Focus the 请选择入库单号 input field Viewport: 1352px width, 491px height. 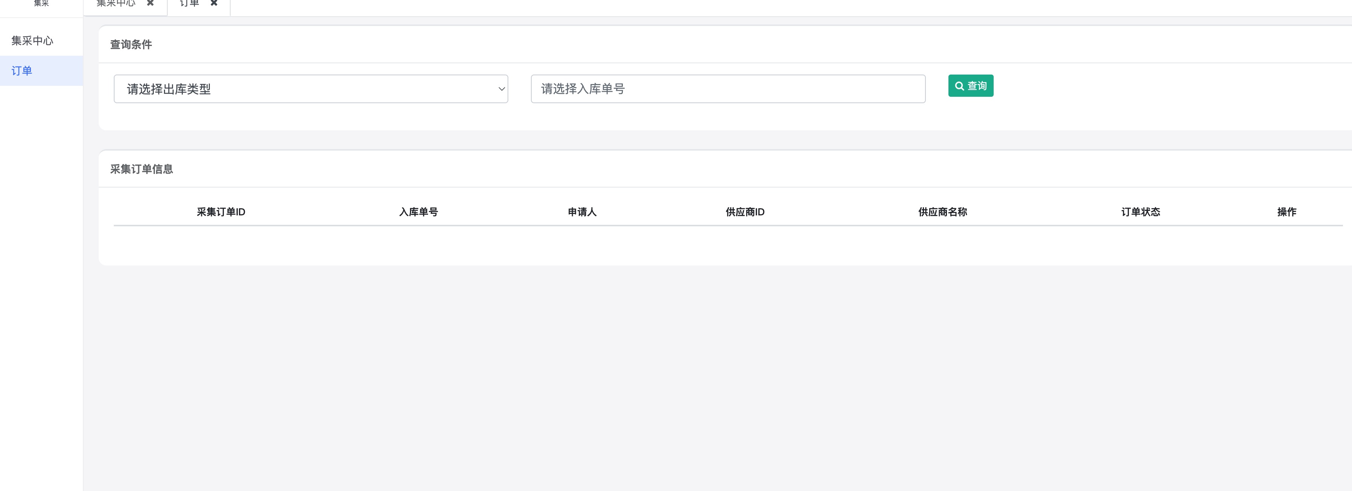tap(728, 88)
